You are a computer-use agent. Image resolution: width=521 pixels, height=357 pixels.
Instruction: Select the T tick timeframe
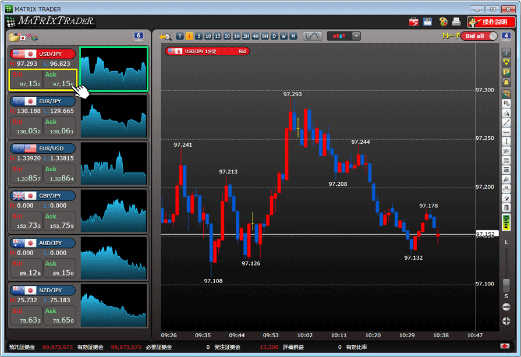(x=180, y=36)
